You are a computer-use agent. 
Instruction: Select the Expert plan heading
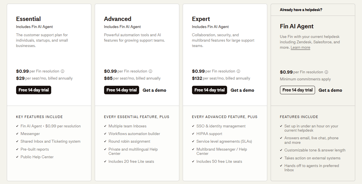tap(201, 19)
